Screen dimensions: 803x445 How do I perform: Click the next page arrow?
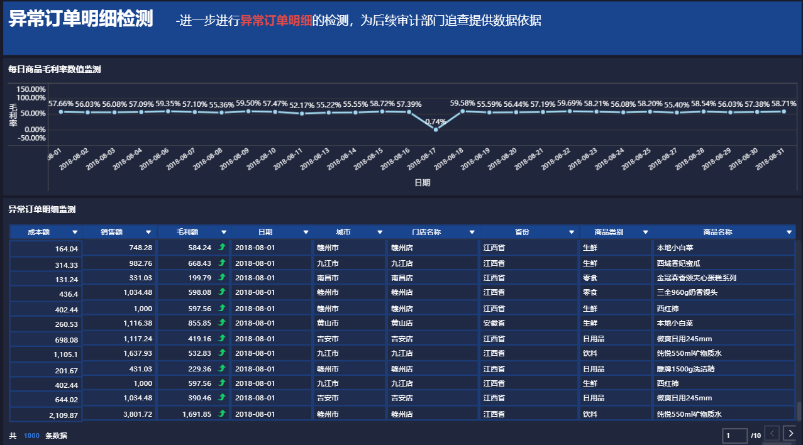(790, 433)
